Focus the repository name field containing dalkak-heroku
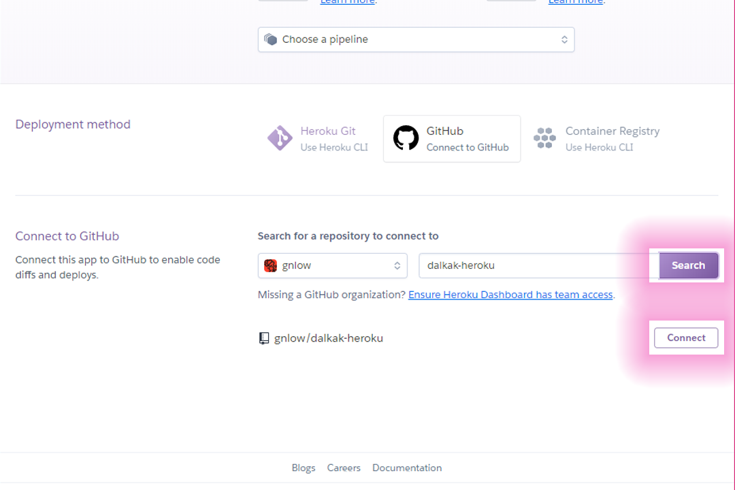 [x=538, y=265]
